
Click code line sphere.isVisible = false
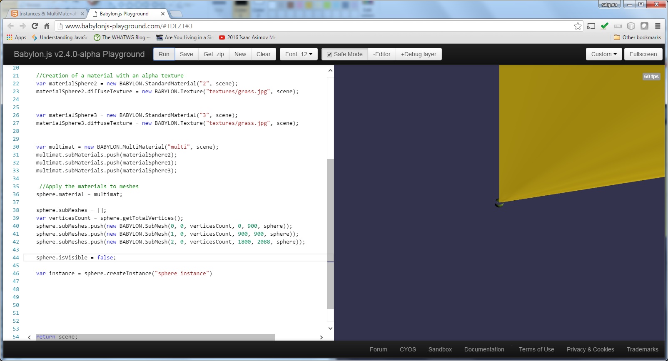[x=76, y=258]
